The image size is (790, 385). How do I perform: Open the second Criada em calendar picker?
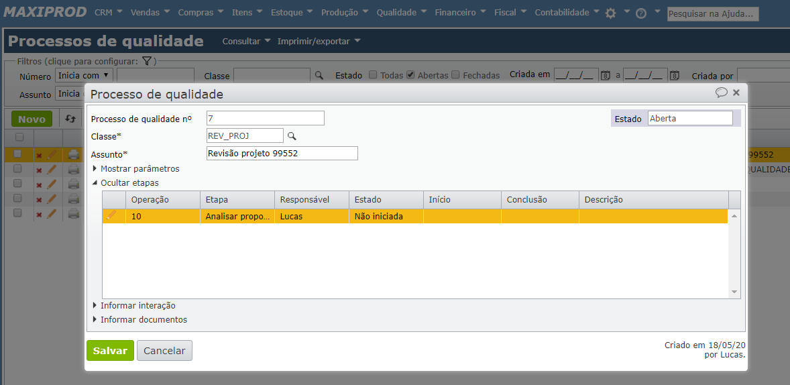pos(675,76)
